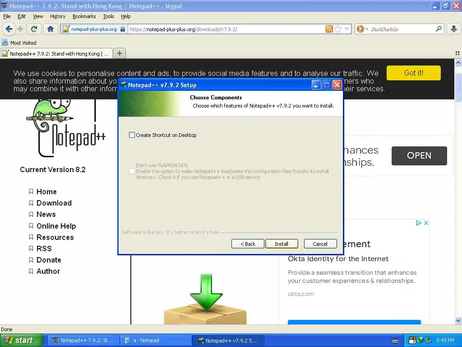Viewport: 462px width, 347px height.
Task: Open DuckDuckGo search engine selector
Action: (362, 29)
